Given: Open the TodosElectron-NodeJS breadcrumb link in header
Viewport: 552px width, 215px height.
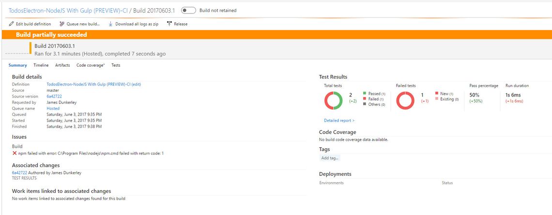Looking at the screenshot, I should (x=68, y=11).
